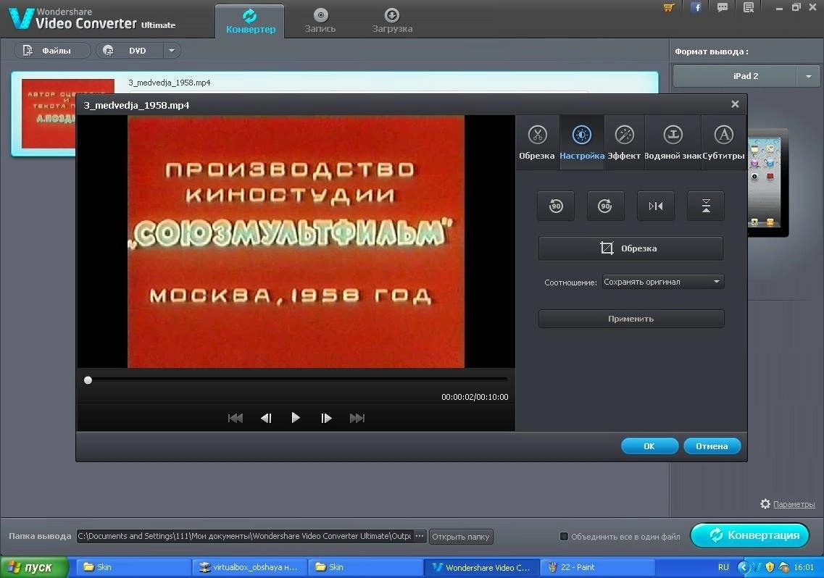Rotate video 90 degrees clockwise
Screen dimensions: 824x578
pos(605,206)
